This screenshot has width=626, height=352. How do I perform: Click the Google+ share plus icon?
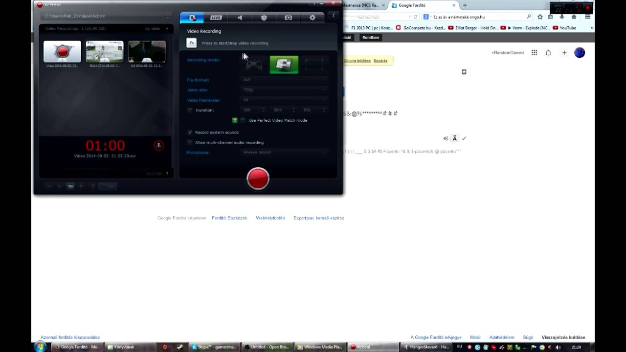coord(564,53)
